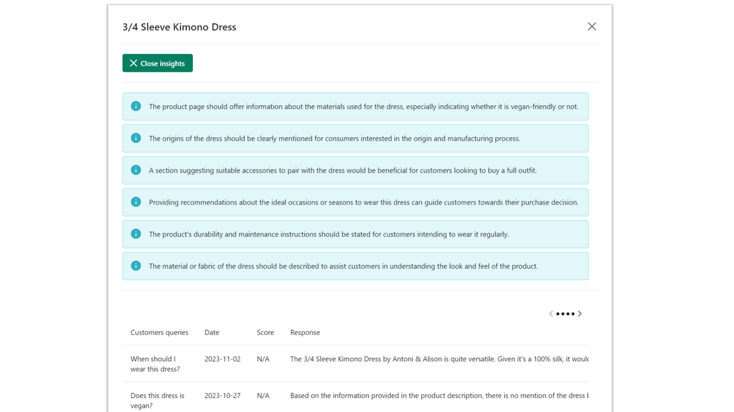Click info icon beside vegan-friendly materials insight
Image resolution: width=734 pixels, height=412 pixels.
[x=136, y=106]
